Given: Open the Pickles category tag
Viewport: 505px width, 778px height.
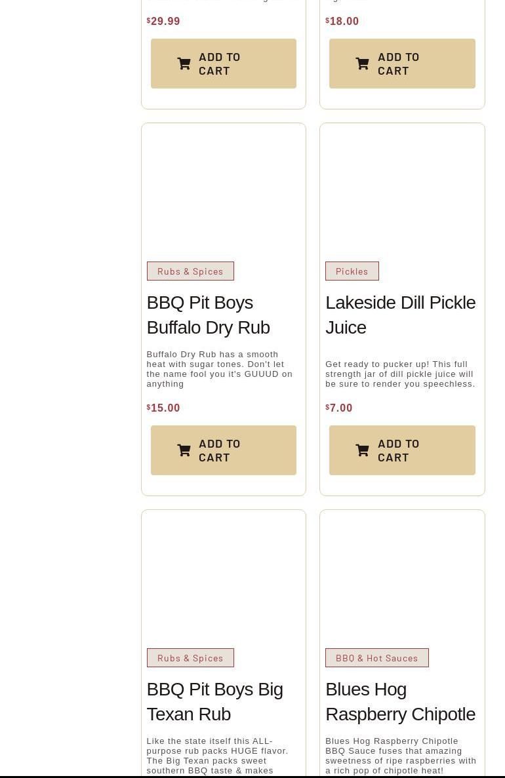Looking at the screenshot, I should (352, 271).
